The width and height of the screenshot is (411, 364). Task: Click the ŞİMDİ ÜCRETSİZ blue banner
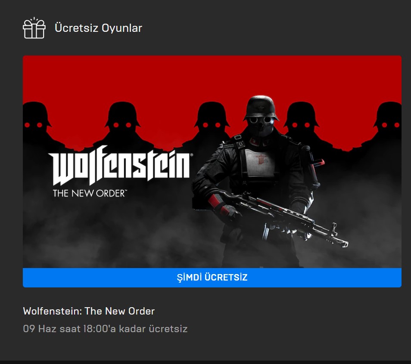coord(212,278)
